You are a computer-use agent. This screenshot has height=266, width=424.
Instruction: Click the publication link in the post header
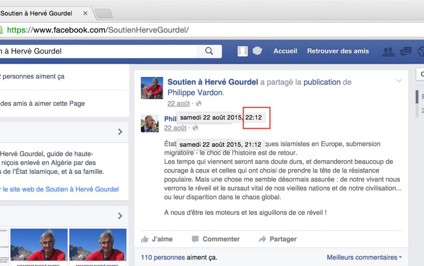[322, 82]
